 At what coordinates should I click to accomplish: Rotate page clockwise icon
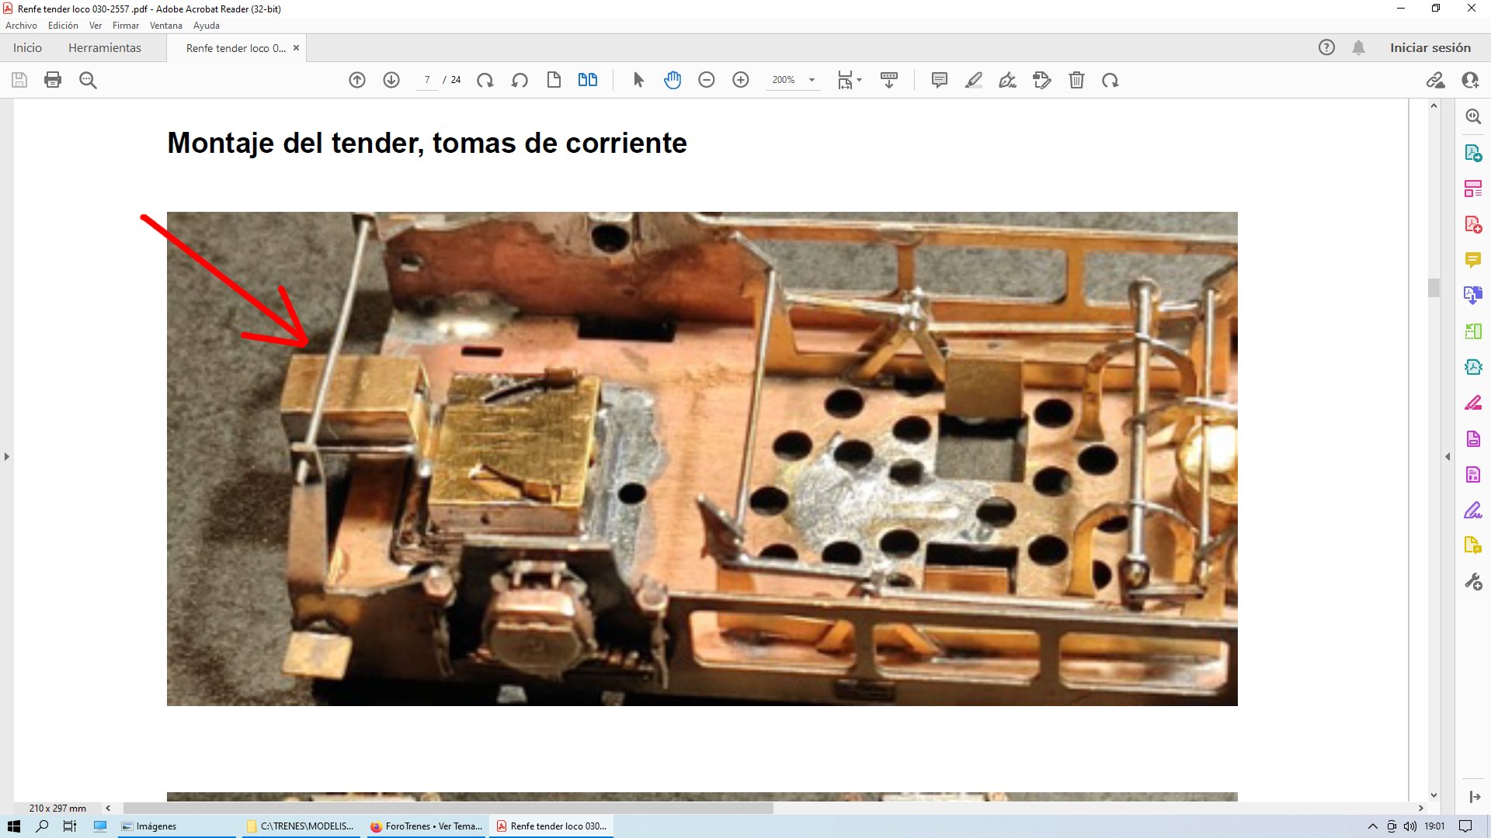(x=485, y=80)
